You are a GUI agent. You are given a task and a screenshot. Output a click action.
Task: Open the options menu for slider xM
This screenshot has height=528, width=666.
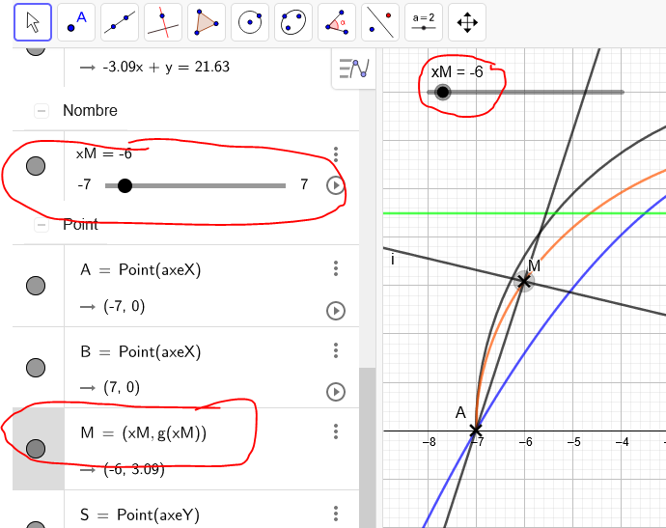336,154
